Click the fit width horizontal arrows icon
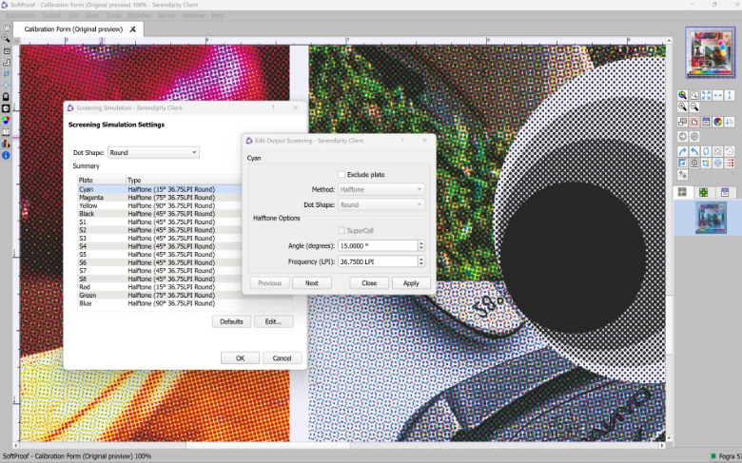The image size is (742, 463). click(x=718, y=95)
